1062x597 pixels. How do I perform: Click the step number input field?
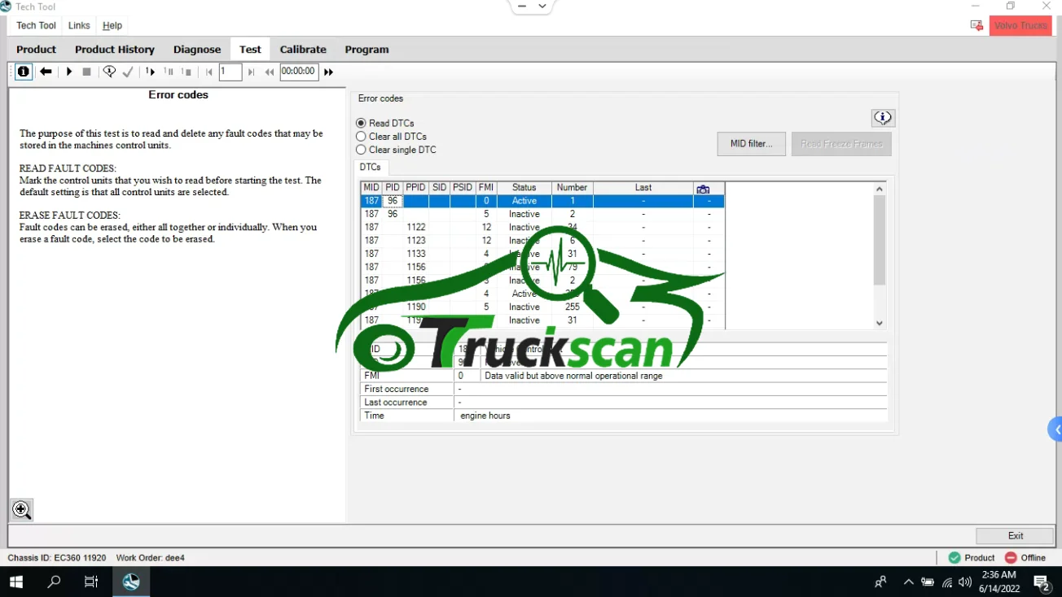tap(230, 72)
